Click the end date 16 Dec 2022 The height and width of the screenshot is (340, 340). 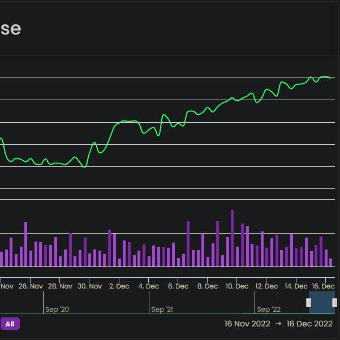(x=309, y=324)
